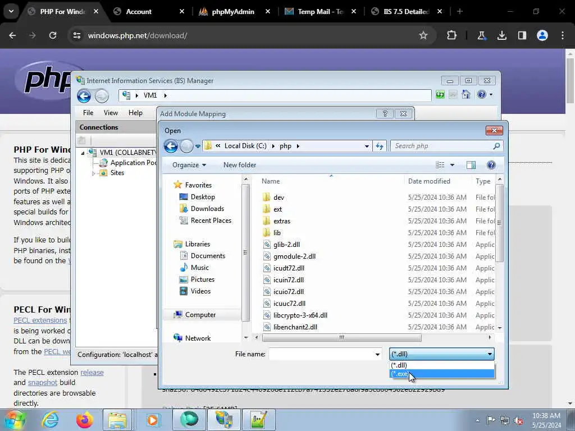575x431 pixels.
Task: Switch to the Account browser tab
Action: (139, 12)
